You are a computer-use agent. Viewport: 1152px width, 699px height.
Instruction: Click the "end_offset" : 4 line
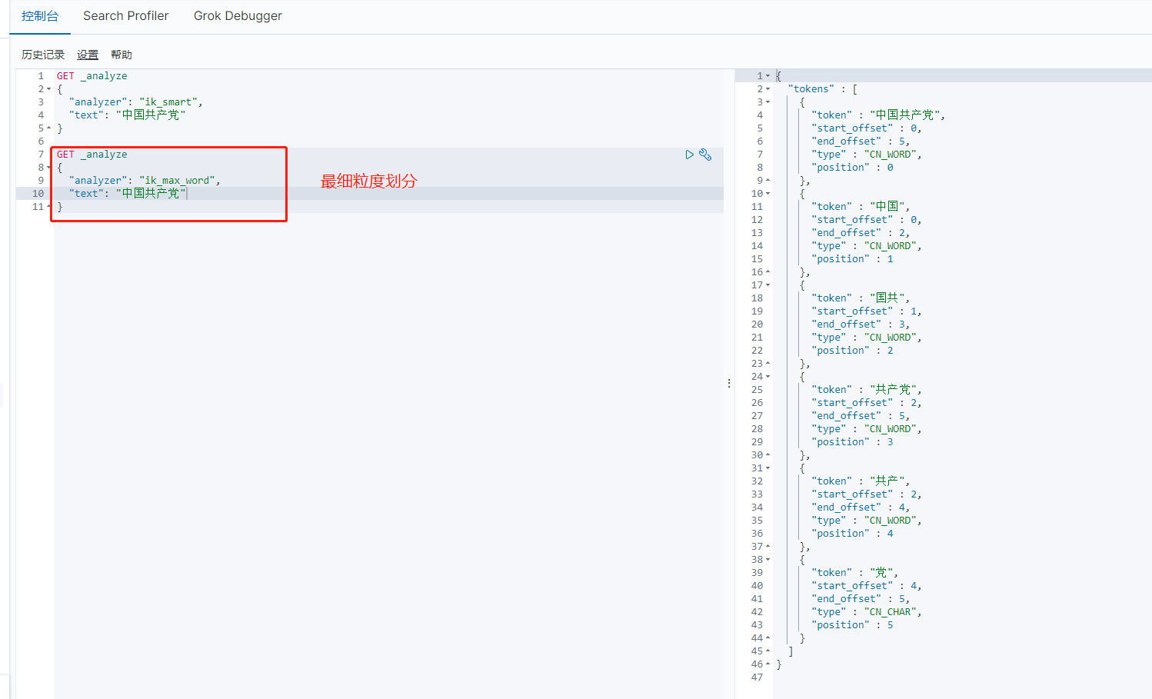(861, 508)
